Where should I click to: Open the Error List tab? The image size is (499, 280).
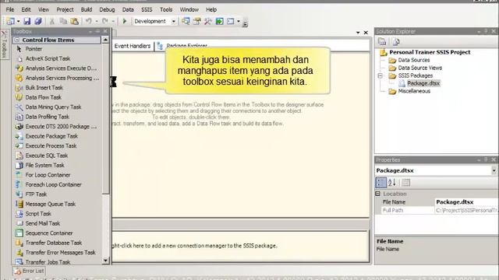coord(29,271)
